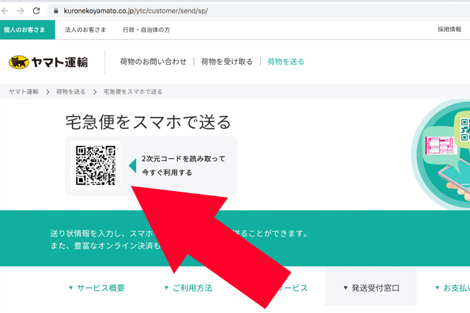The width and height of the screenshot is (470, 313).
Task: Click the 荷物を受け取る navigation link
Action: pos(227,61)
